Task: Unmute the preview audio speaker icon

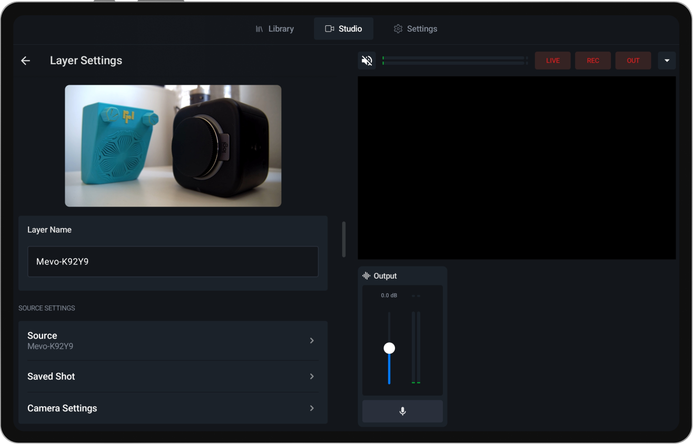Action: tap(367, 60)
